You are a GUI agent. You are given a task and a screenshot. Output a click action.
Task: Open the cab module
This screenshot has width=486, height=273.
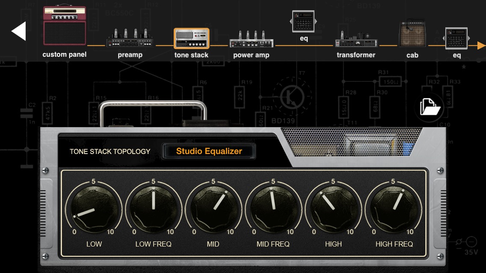412,34
